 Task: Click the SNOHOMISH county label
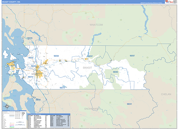(92, 109)
